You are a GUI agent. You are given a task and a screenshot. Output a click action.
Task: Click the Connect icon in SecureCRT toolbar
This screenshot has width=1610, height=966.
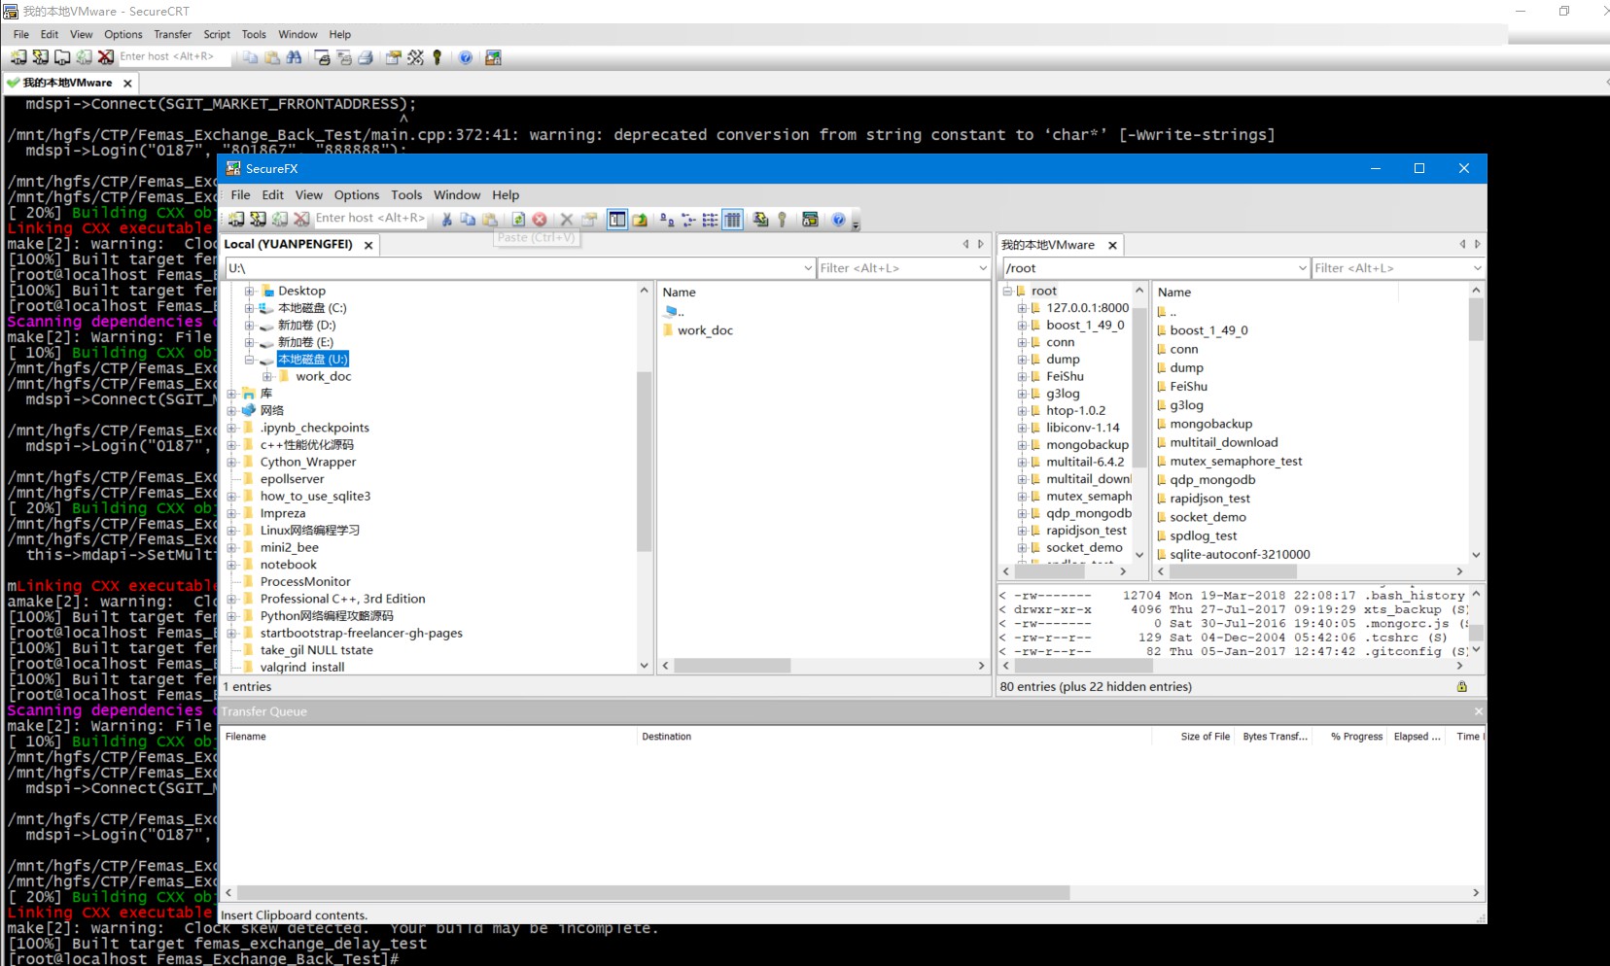click(18, 57)
